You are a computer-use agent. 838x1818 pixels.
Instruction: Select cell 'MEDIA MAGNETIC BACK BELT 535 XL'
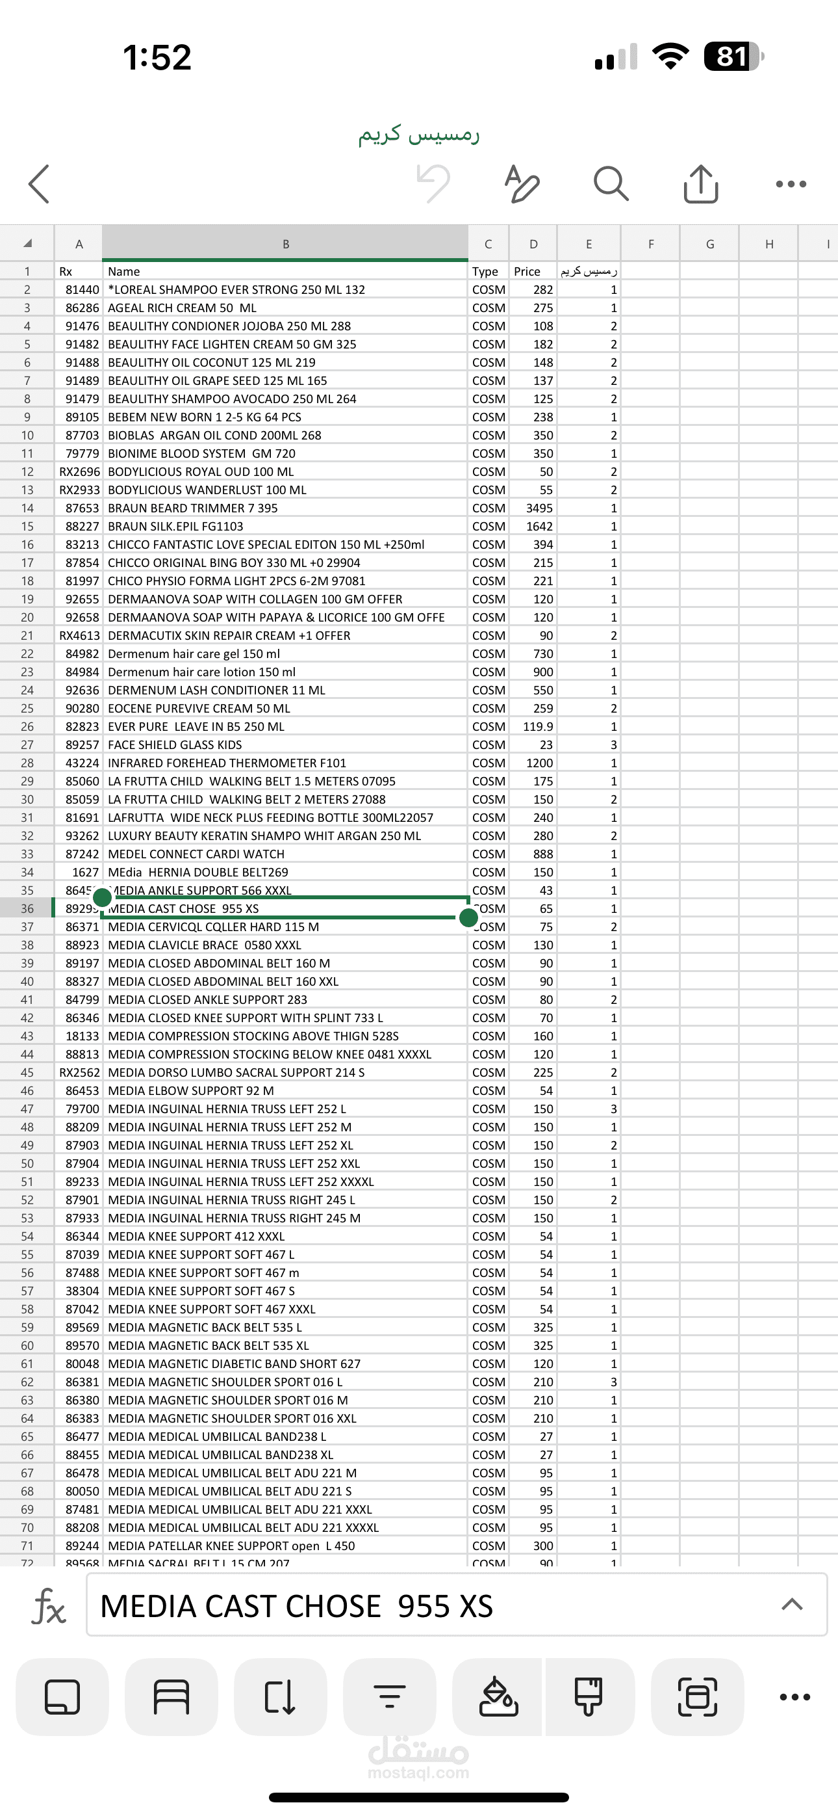tap(286, 1346)
